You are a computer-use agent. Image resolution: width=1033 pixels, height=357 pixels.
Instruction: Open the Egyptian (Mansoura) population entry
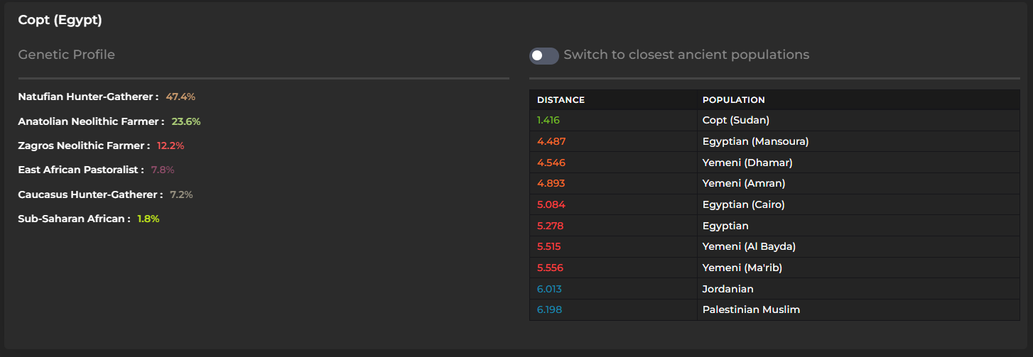(x=755, y=141)
